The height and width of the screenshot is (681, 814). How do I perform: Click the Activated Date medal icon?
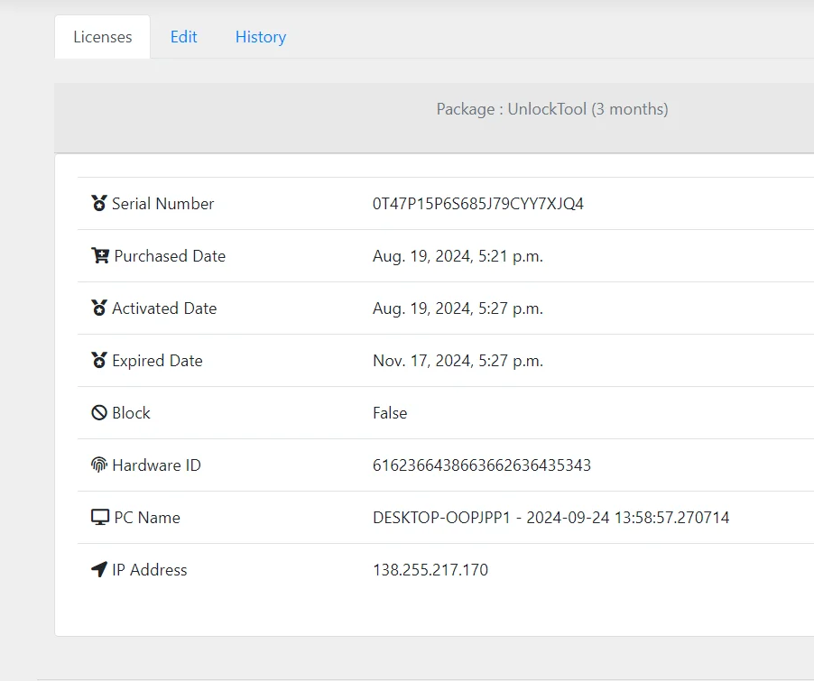pos(99,308)
